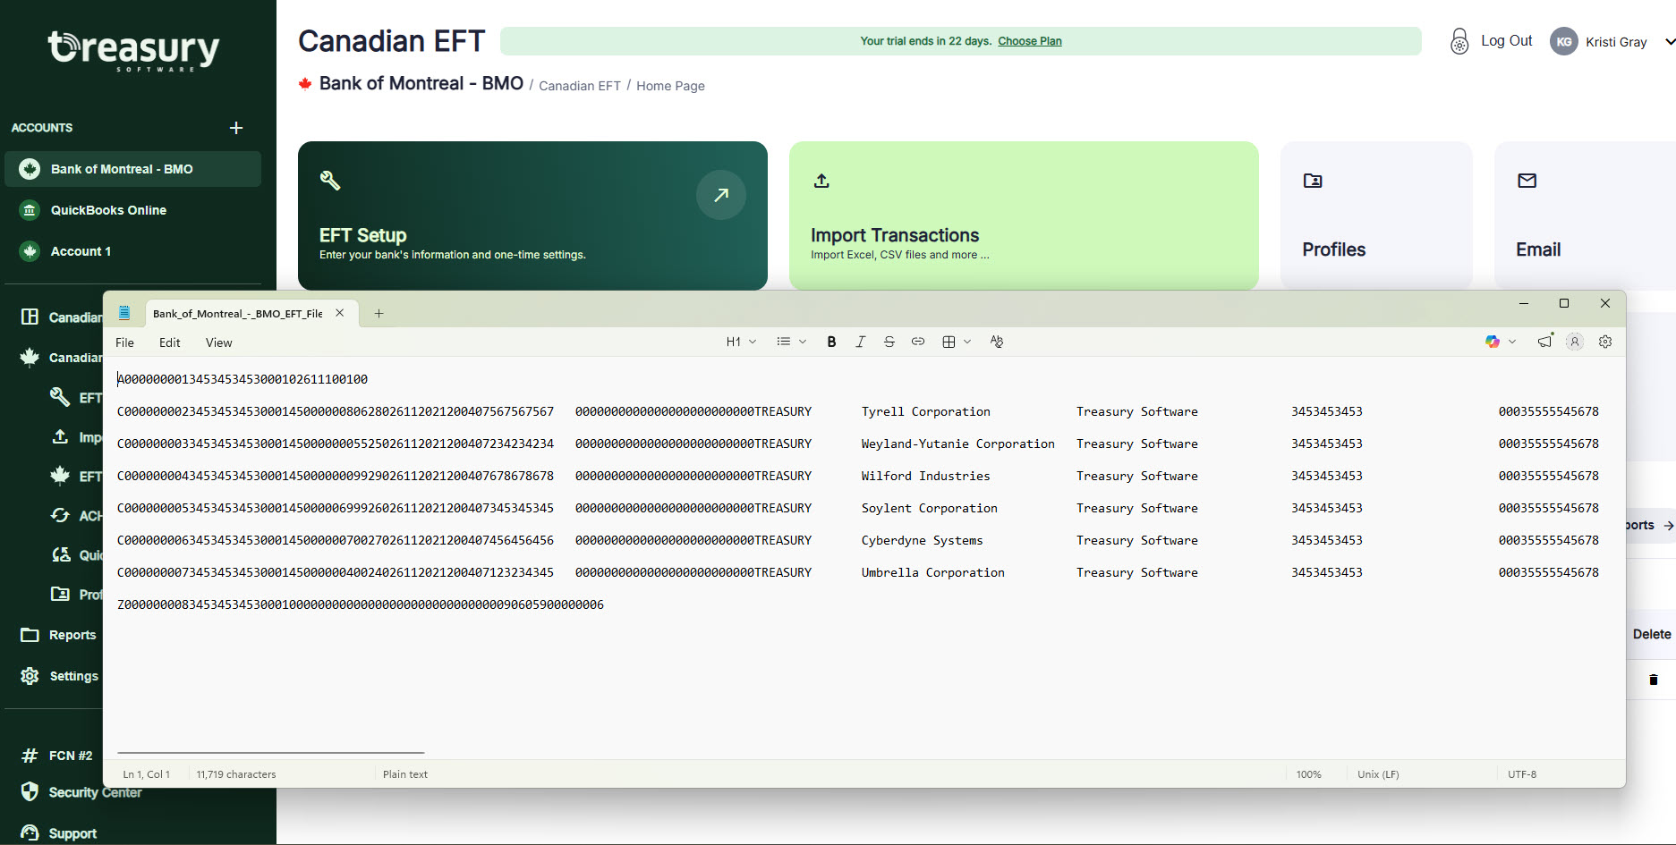
Task: Click the Settings gear icon in sidebar
Action: tap(30, 676)
